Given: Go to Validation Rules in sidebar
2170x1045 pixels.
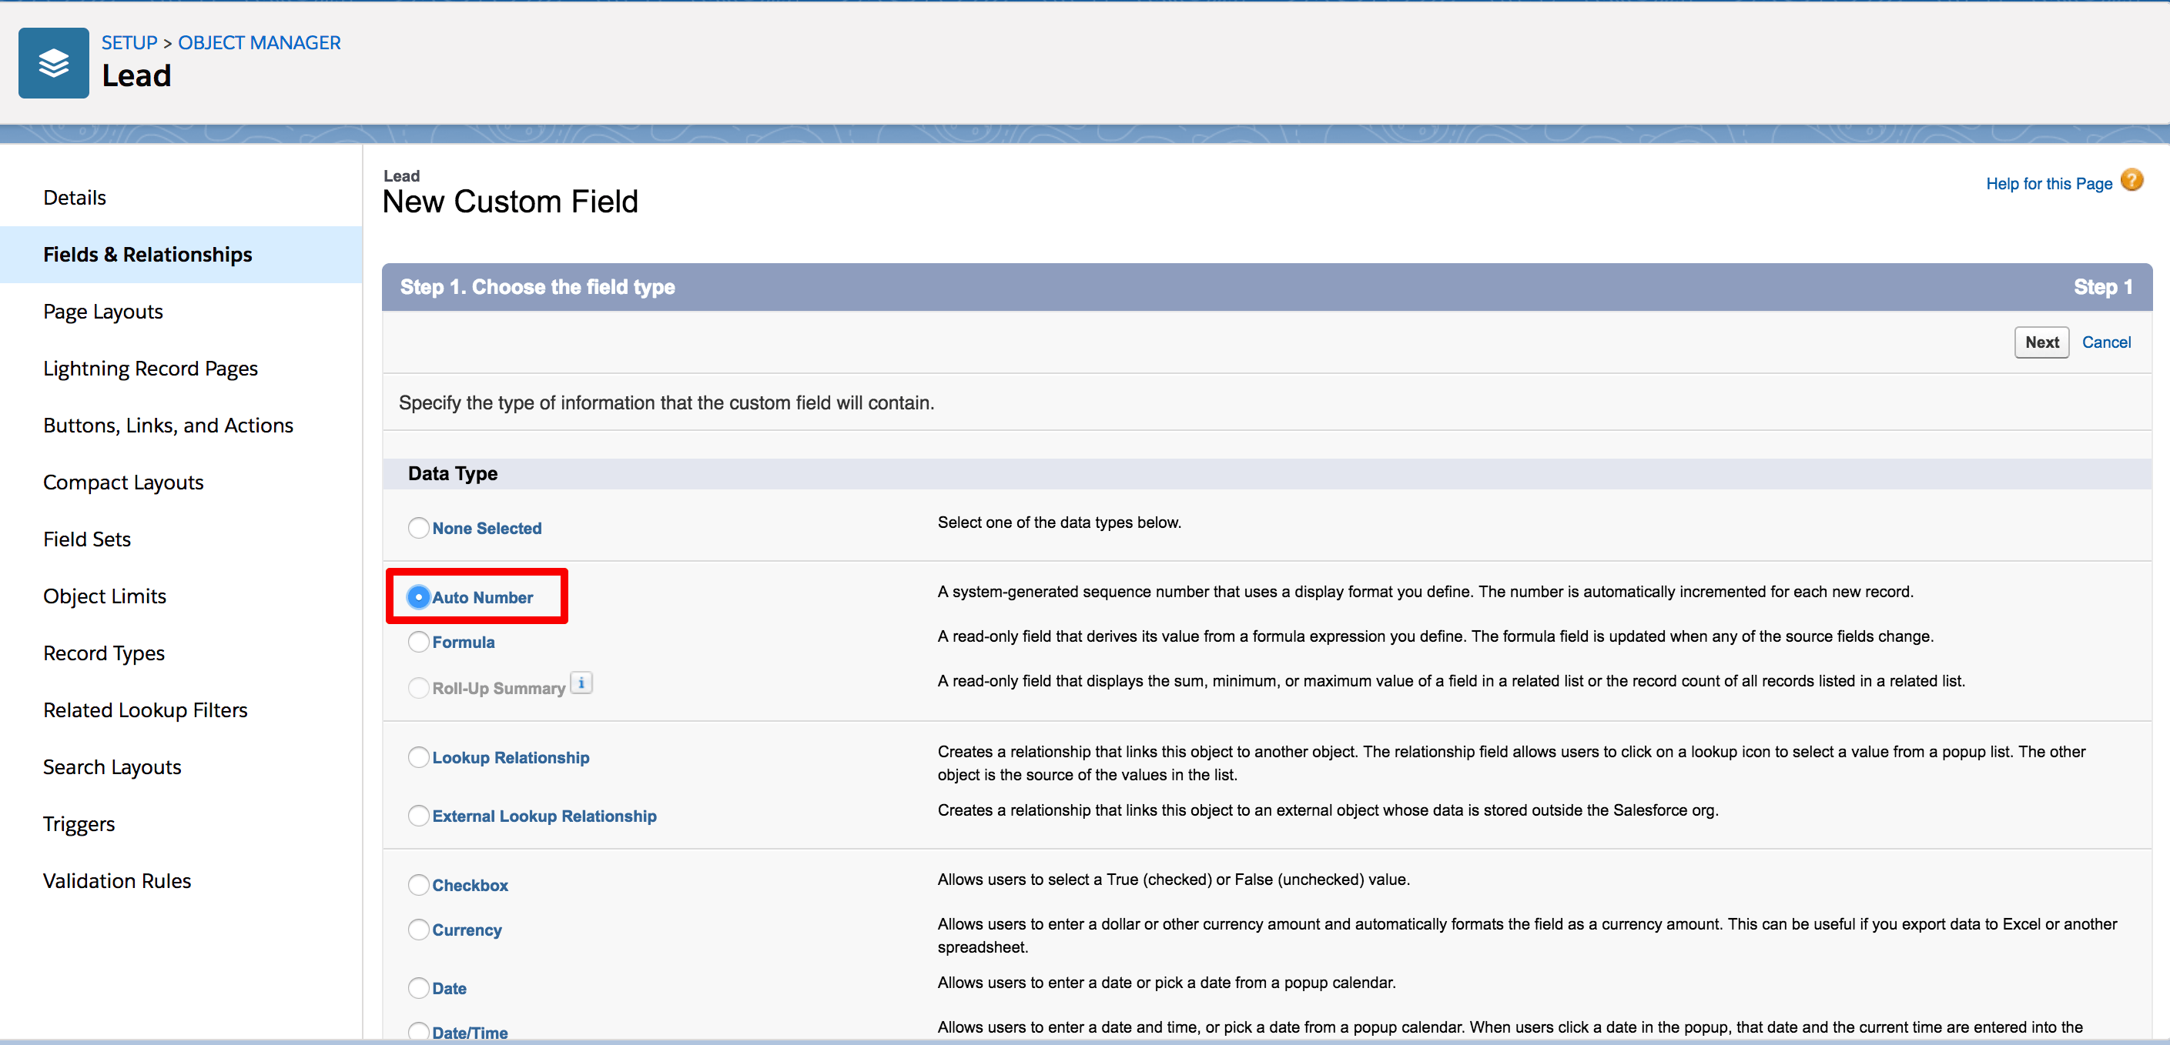Looking at the screenshot, I should tap(117, 881).
